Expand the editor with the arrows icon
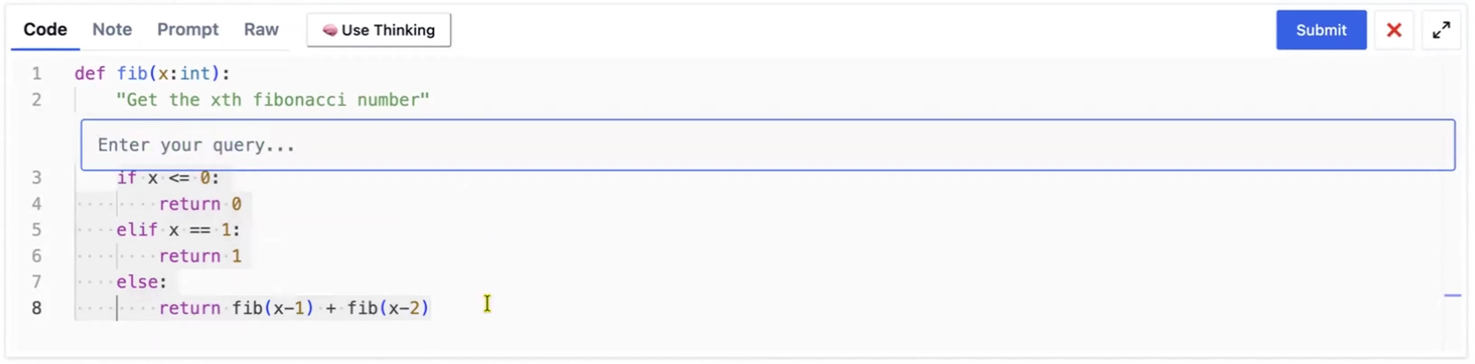This screenshot has width=1475, height=364. click(x=1441, y=30)
